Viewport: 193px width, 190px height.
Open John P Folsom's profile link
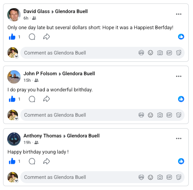(40, 74)
